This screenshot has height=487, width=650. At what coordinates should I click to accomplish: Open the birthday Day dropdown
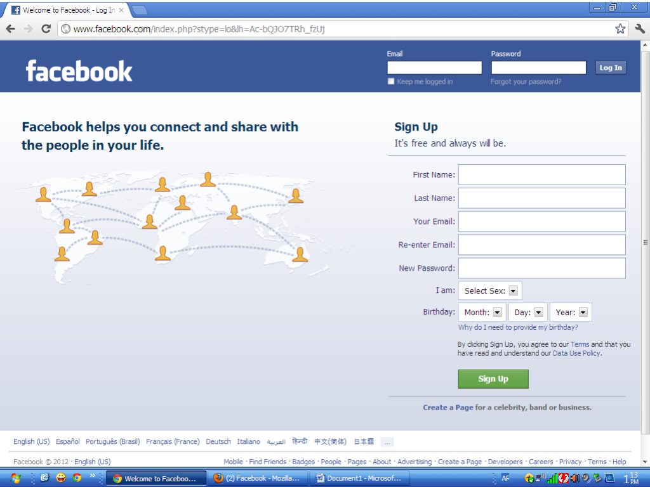[528, 312]
